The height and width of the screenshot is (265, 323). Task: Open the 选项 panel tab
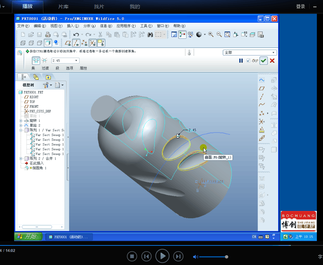click(x=69, y=68)
